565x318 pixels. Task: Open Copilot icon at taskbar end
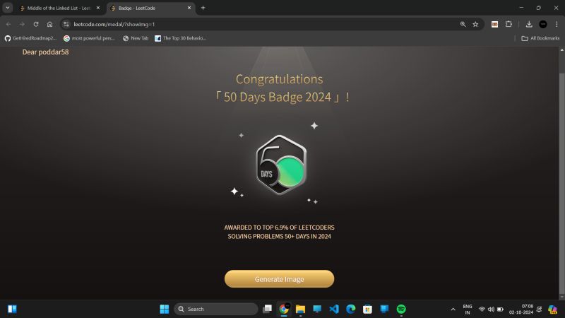point(552,309)
